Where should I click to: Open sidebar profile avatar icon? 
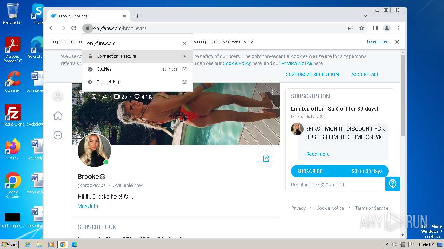pos(58,96)
